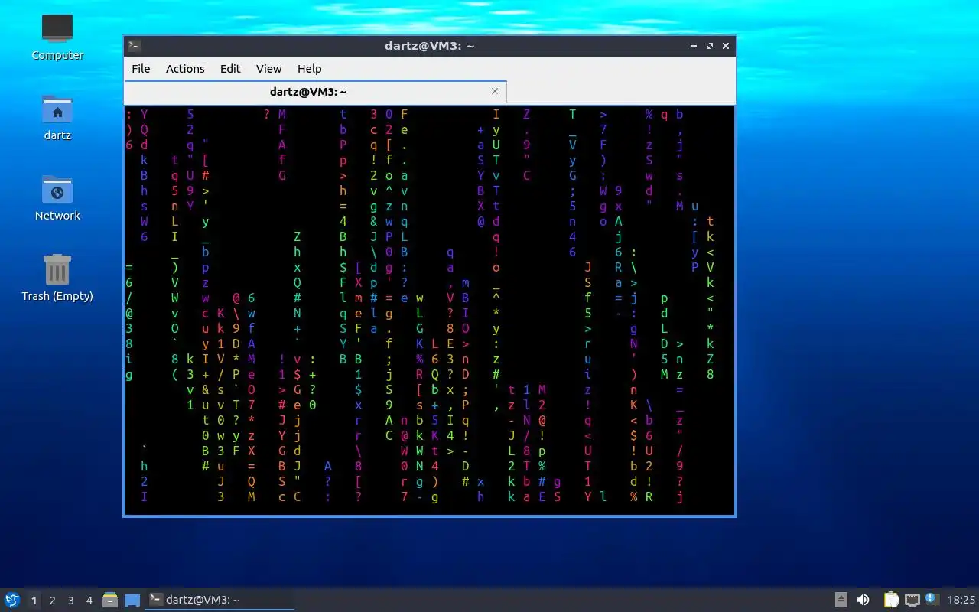Switch to workspace 1
Image resolution: width=979 pixels, height=612 pixels.
point(34,601)
